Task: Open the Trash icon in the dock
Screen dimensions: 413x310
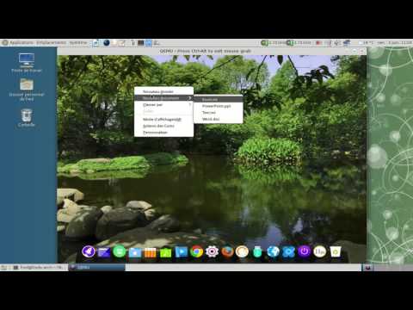Action: click(336, 251)
